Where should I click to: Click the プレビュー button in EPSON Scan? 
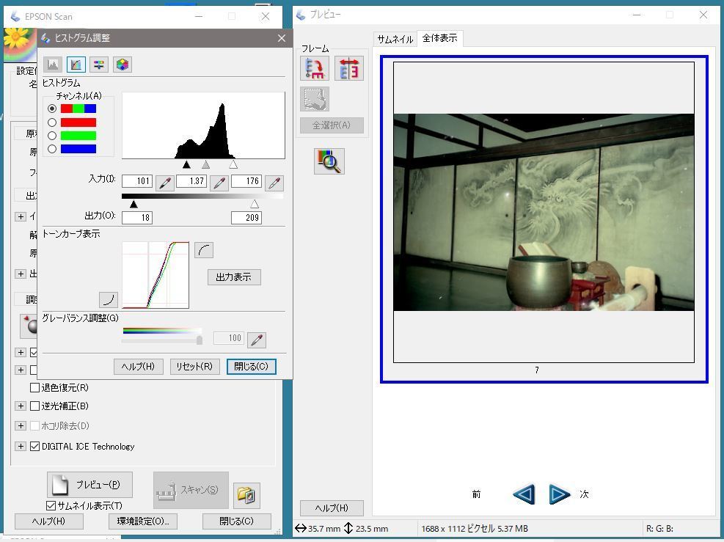pyautogui.click(x=89, y=484)
